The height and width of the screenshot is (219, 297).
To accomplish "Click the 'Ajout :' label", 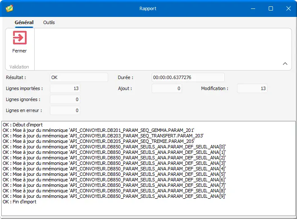I will click(x=125, y=88).
